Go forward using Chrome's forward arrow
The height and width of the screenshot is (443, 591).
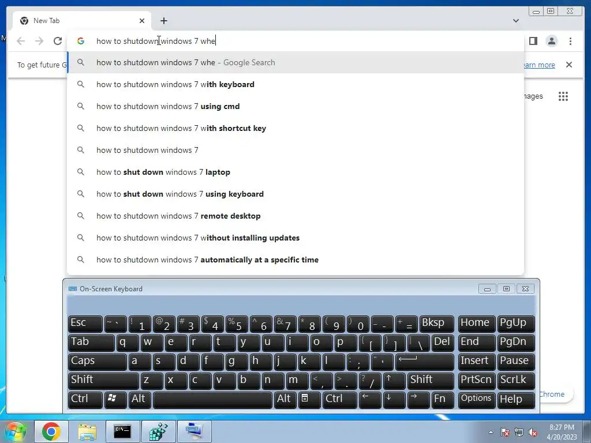(x=39, y=41)
